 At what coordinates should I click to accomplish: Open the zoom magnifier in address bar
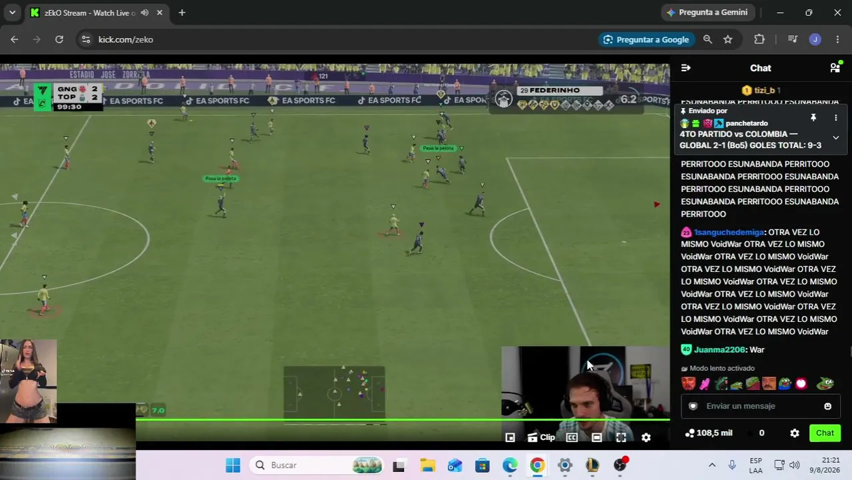(707, 39)
